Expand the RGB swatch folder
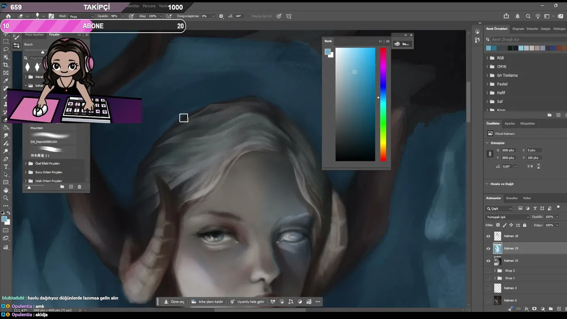 point(487,58)
